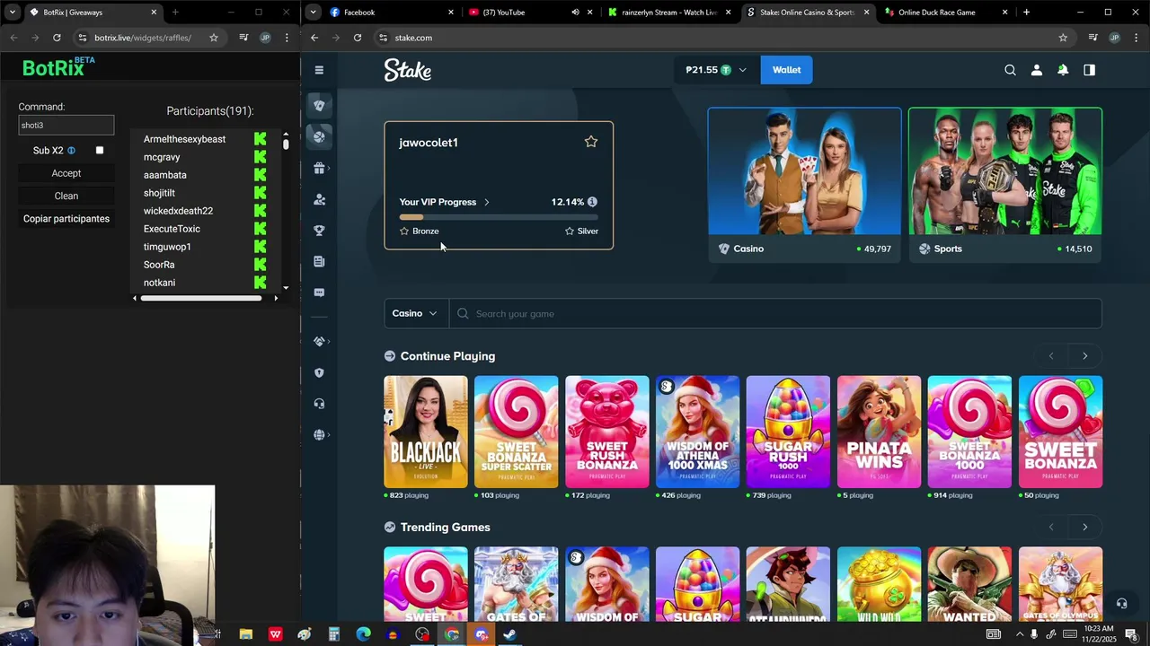Open tab search dropdown in Stake browser
This screenshot has width=1150, height=646.
tap(313, 13)
